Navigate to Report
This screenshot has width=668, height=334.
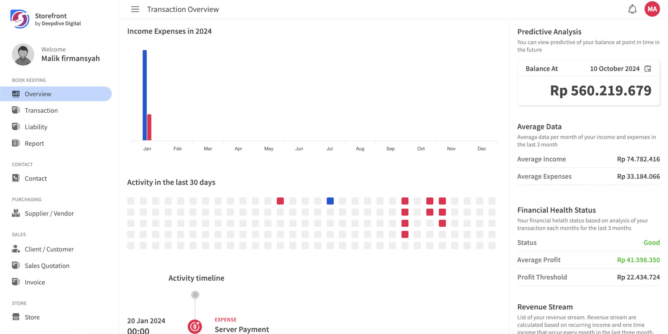click(x=34, y=144)
